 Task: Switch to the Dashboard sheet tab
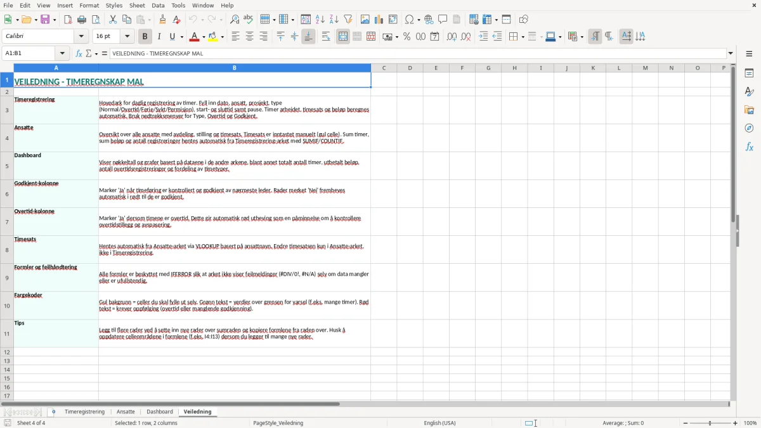pos(160,412)
